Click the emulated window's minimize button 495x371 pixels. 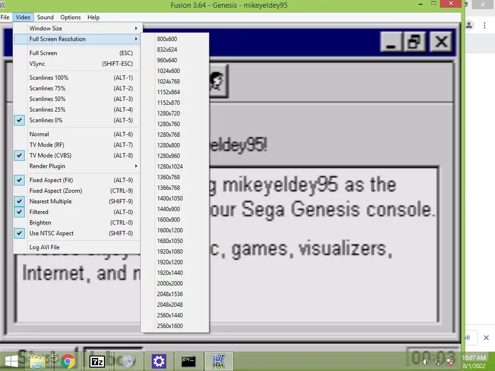391,42
